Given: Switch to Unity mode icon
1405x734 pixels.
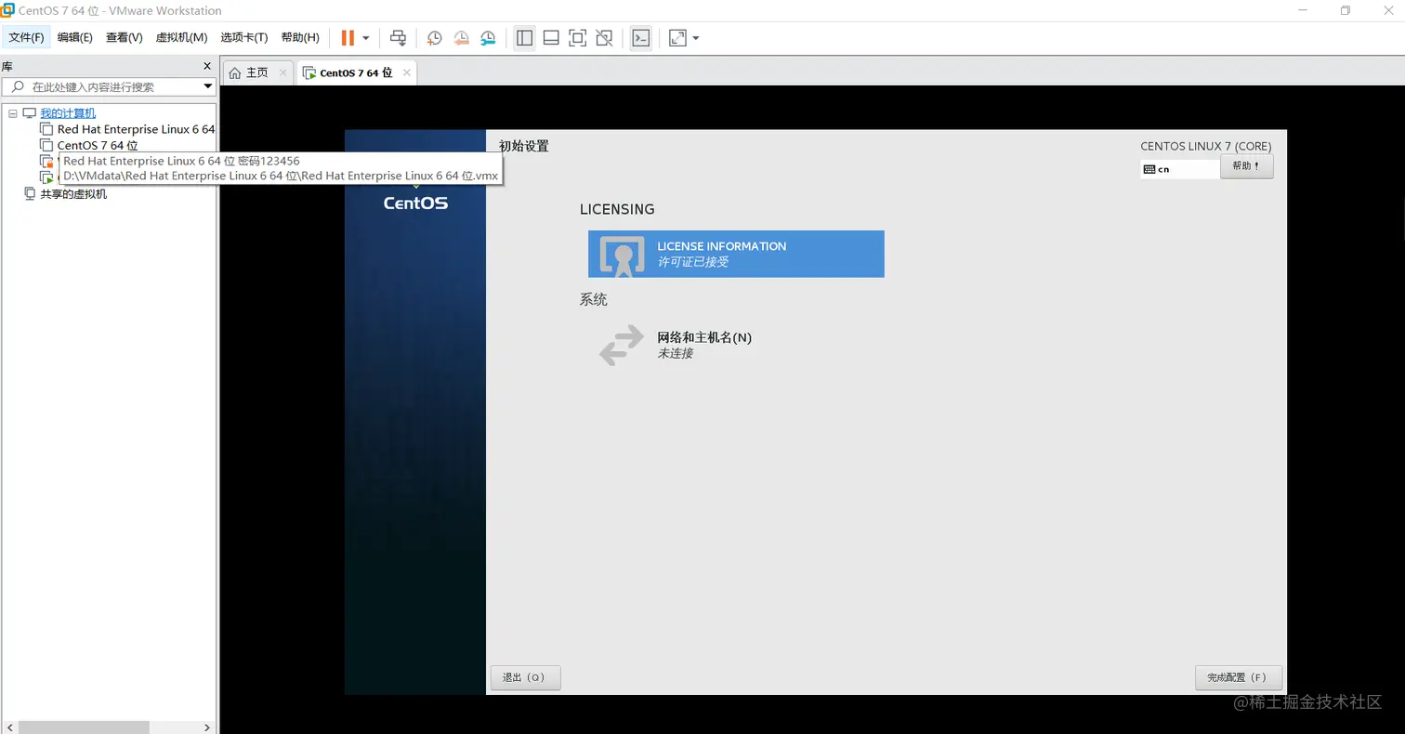Looking at the screenshot, I should pos(604,38).
